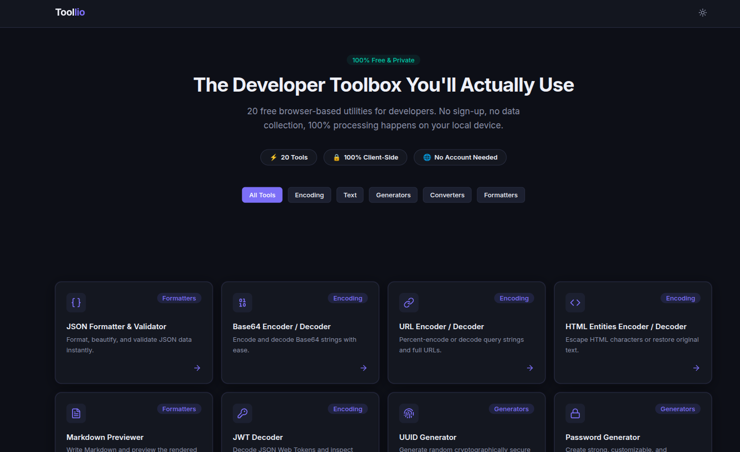Click the 100% Free & Private pill
740x452 pixels.
384,60
